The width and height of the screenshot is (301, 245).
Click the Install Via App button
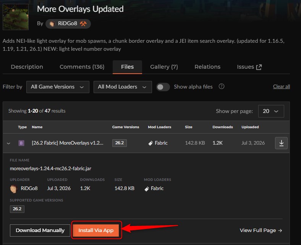tap(96, 230)
